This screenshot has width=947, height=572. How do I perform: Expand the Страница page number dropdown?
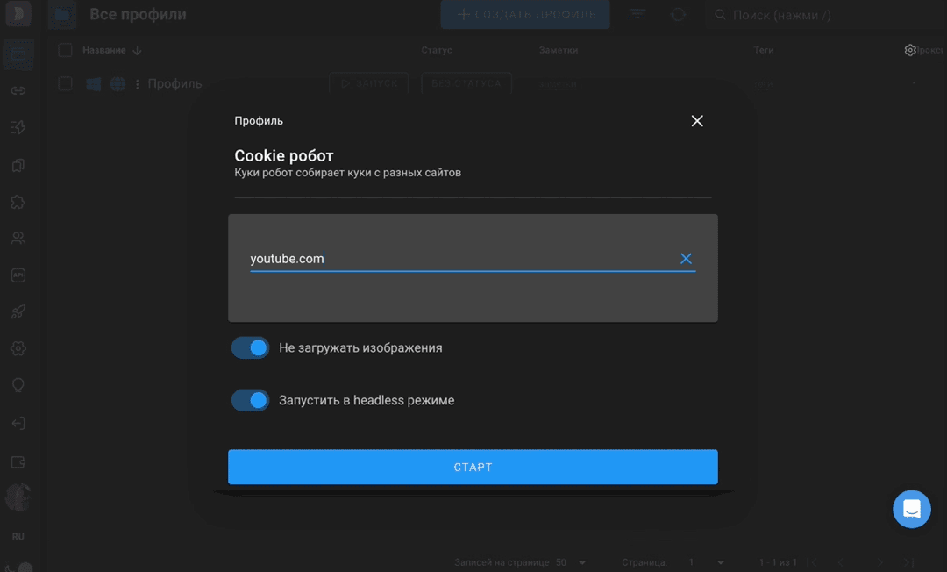[707, 562]
